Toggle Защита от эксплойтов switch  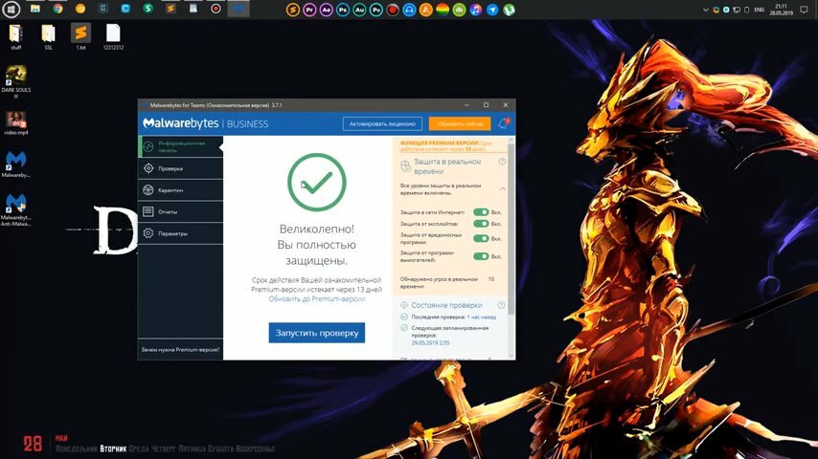click(481, 224)
